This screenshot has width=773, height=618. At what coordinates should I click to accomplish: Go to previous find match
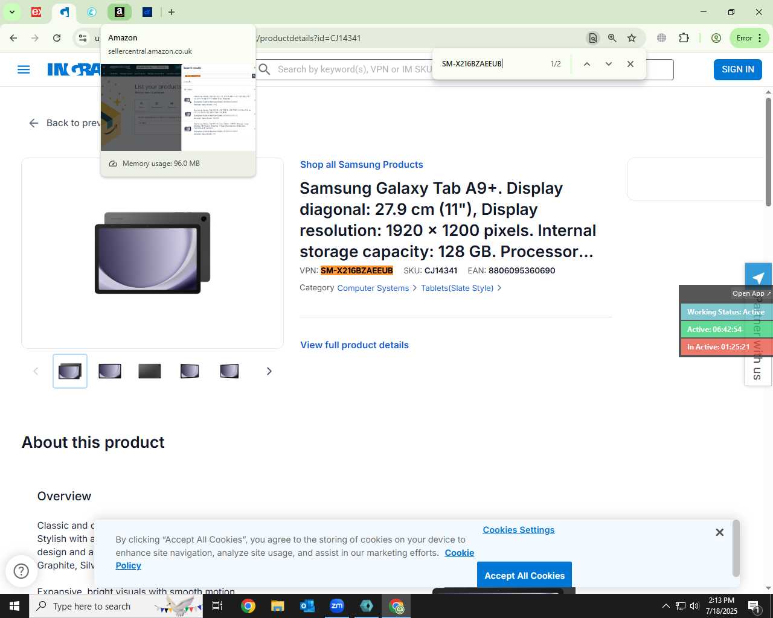[586, 64]
